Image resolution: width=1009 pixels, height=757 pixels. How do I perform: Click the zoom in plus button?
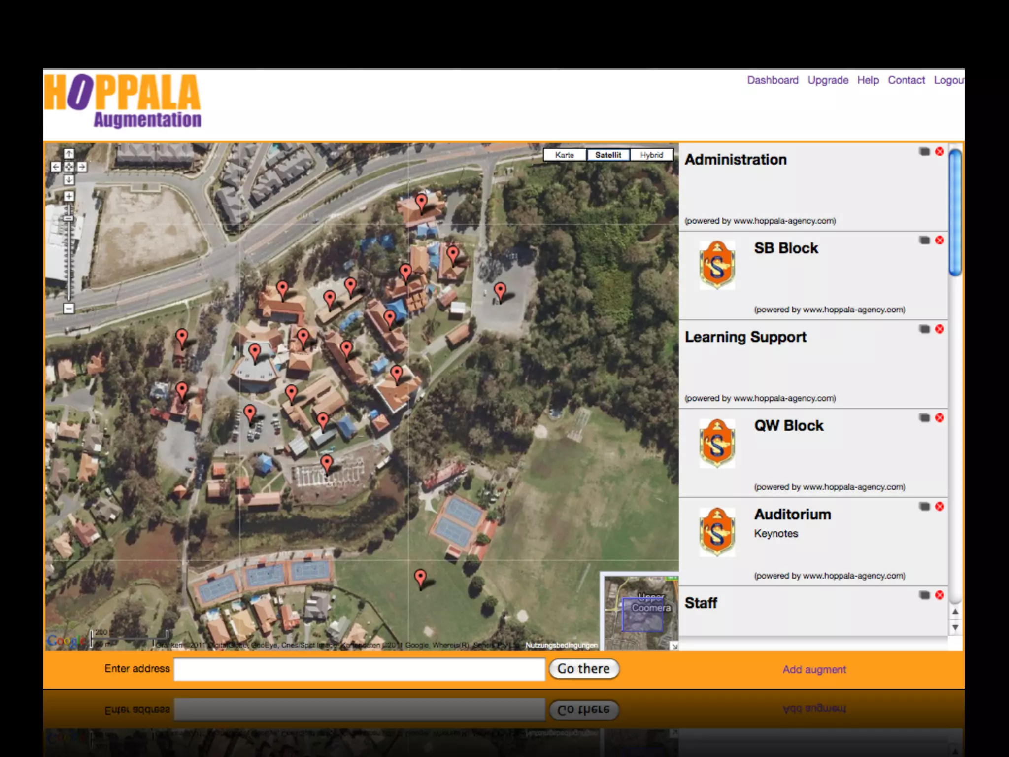(69, 196)
